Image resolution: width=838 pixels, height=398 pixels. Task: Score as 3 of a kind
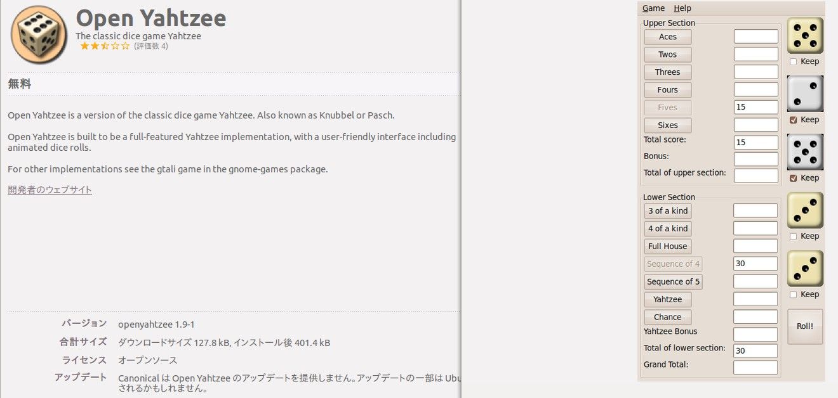click(x=668, y=211)
